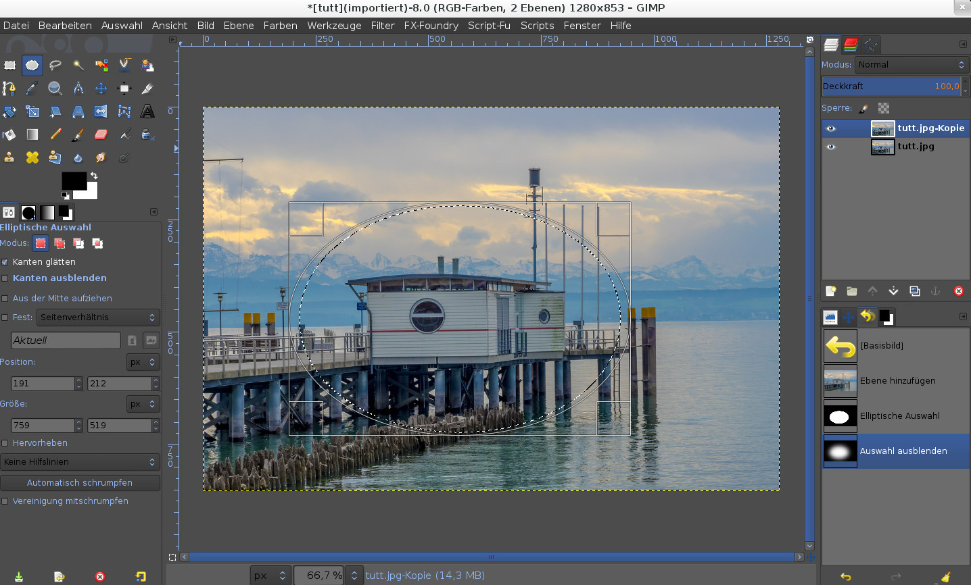This screenshot has width=971, height=585.
Task: Activate the Eraser tool
Action: point(101,134)
